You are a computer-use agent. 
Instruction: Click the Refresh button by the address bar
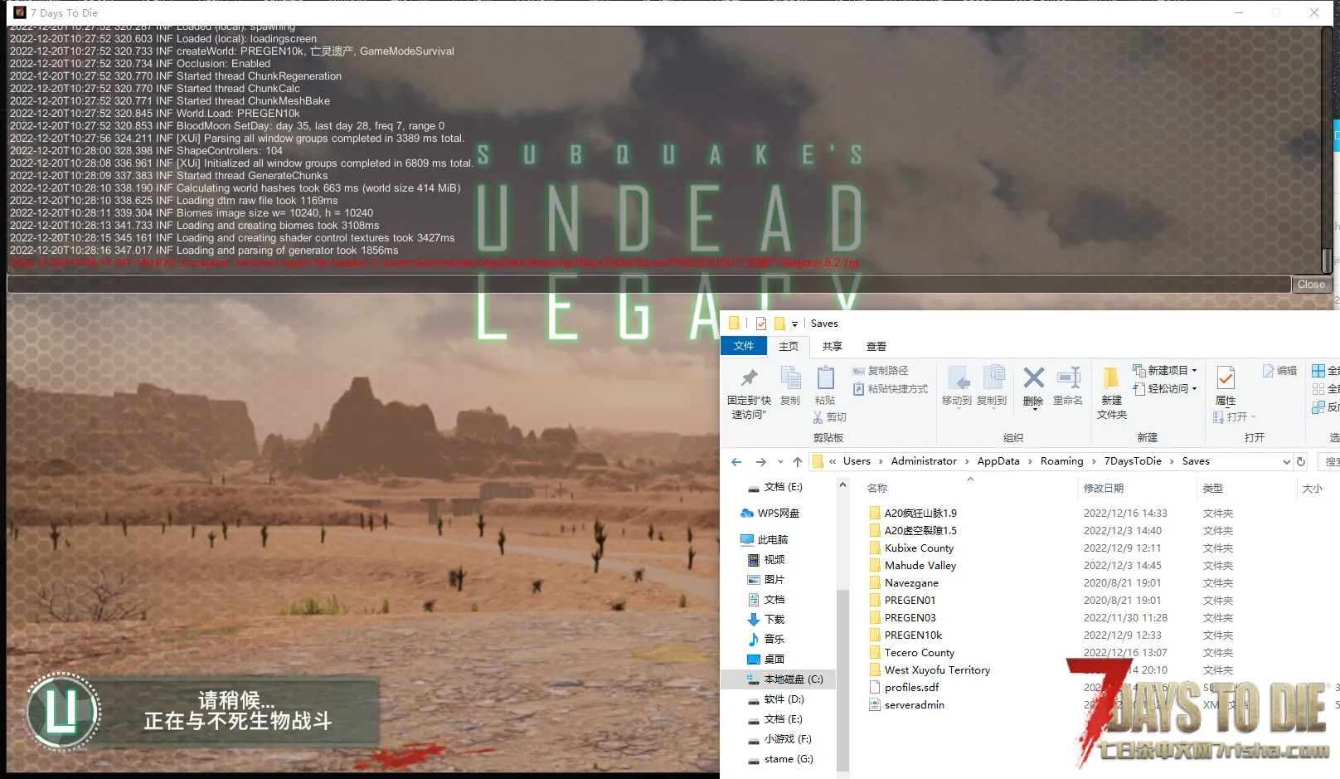(1301, 461)
